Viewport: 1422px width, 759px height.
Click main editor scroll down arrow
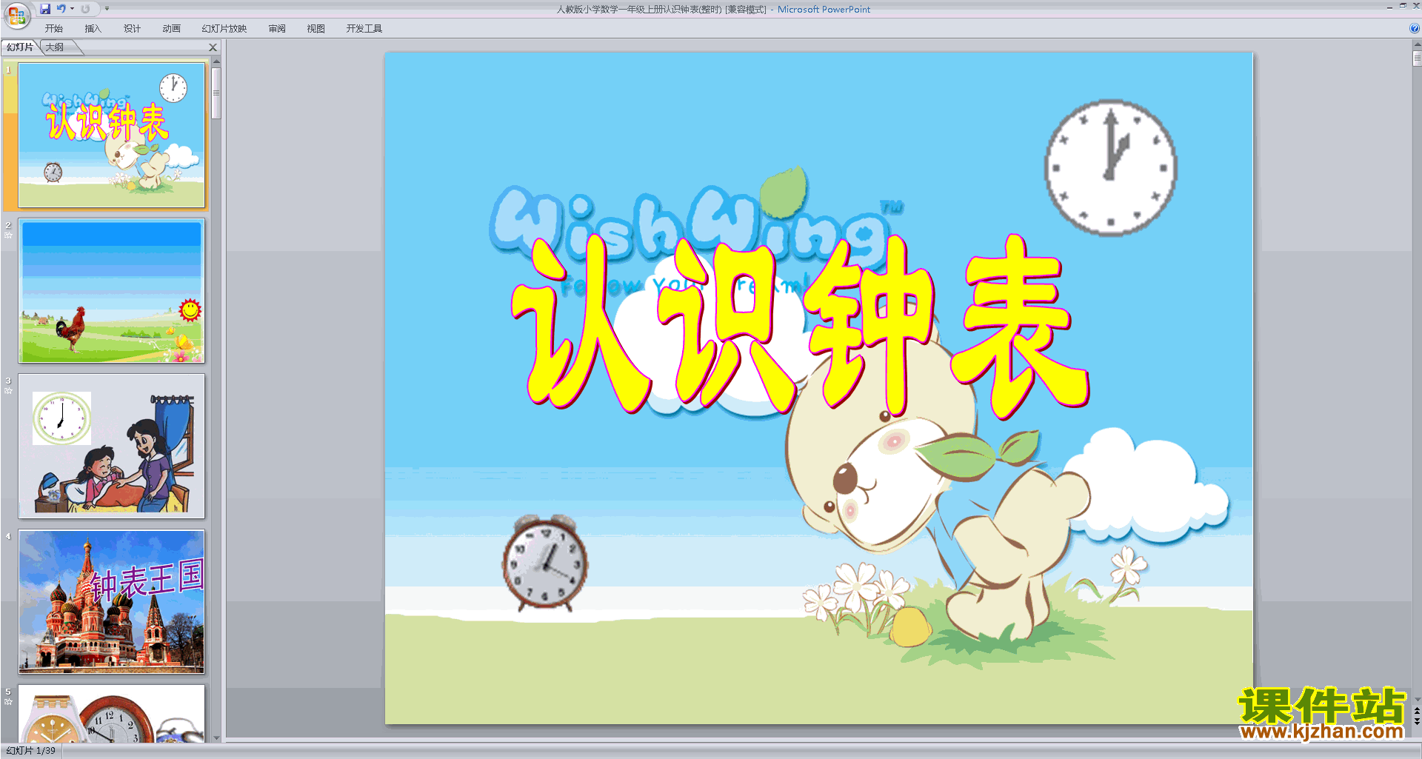1417,699
